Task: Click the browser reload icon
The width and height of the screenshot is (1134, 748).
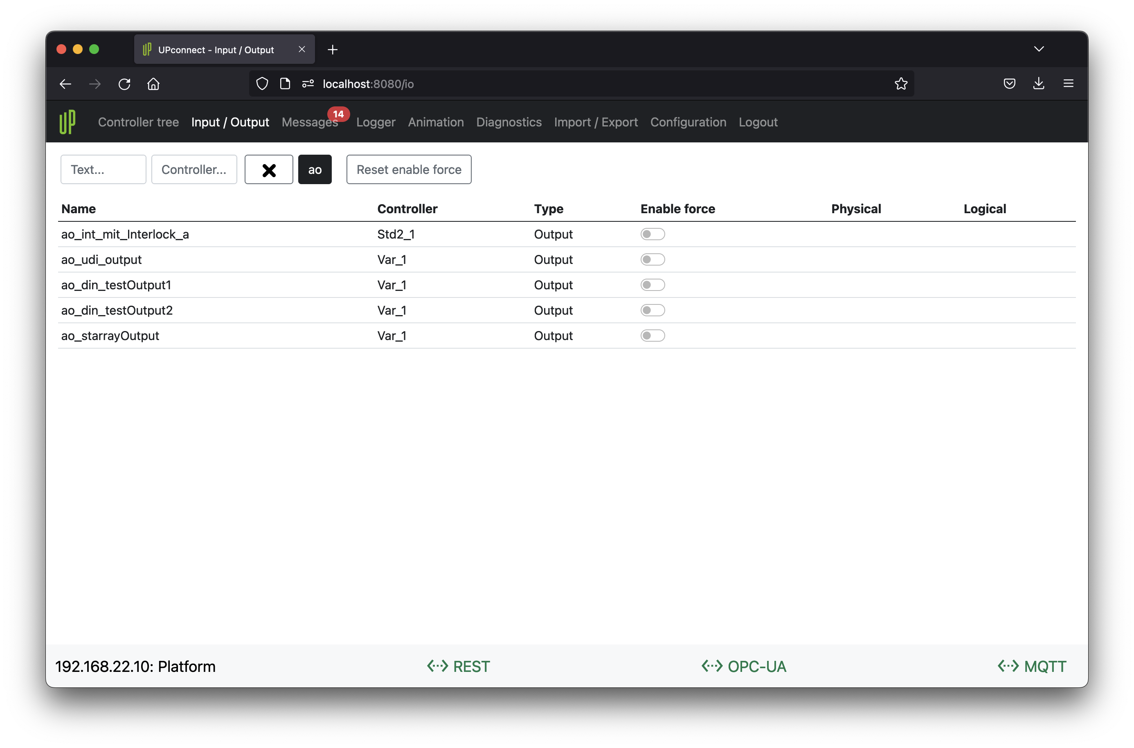Action: click(124, 84)
